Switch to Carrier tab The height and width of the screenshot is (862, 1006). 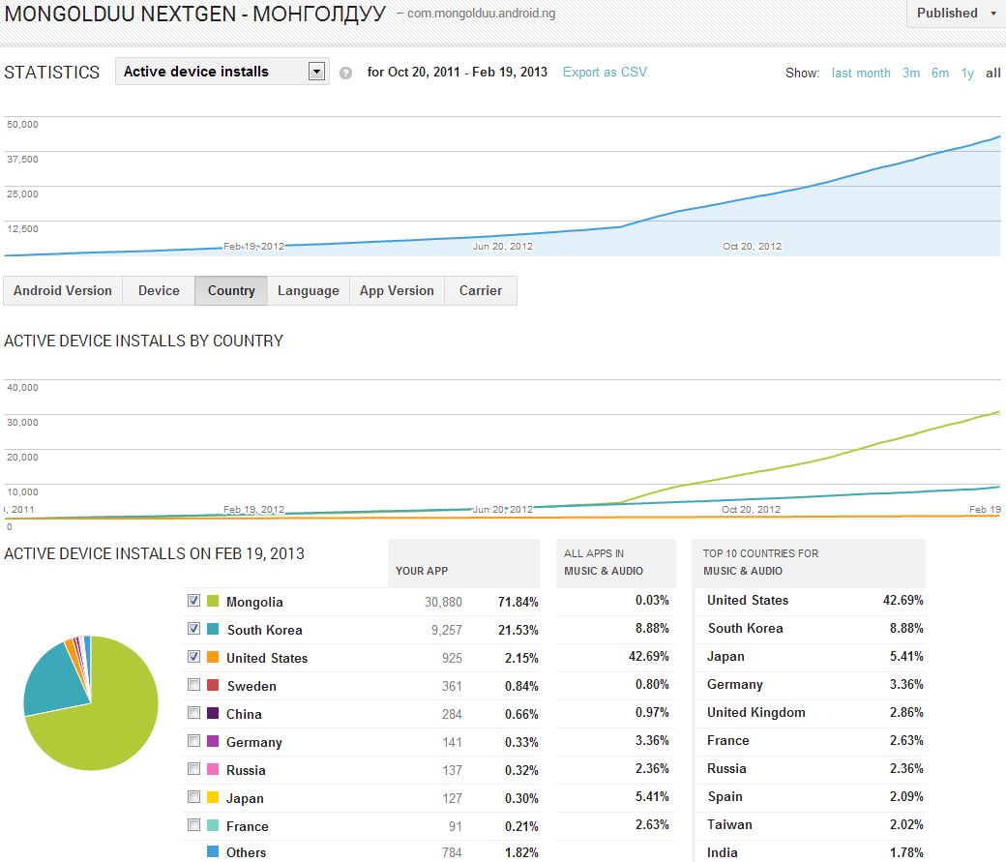click(x=481, y=291)
